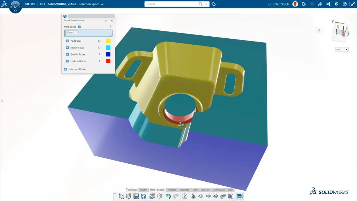Switch to the Sketch tab
This screenshot has width=357, height=201.
tap(144, 190)
